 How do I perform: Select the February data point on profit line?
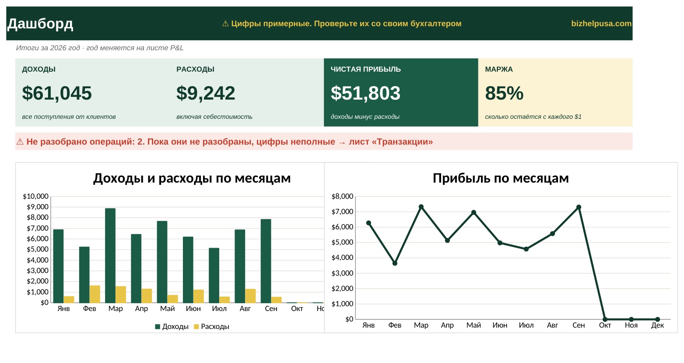tap(395, 263)
